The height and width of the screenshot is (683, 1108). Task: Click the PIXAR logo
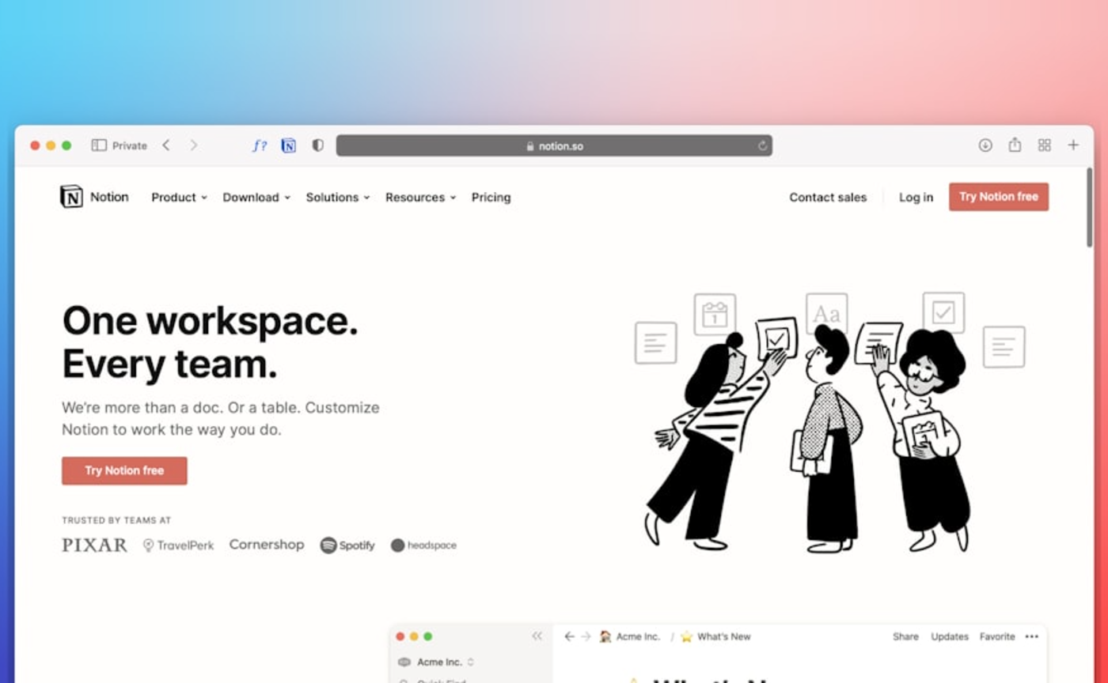click(94, 545)
